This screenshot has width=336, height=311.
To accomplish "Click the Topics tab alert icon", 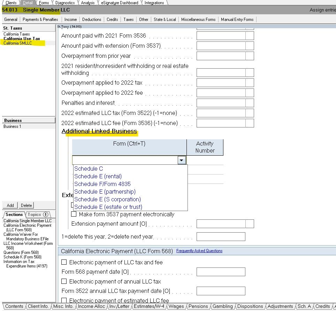I will pyautogui.click(x=46, y=215).
